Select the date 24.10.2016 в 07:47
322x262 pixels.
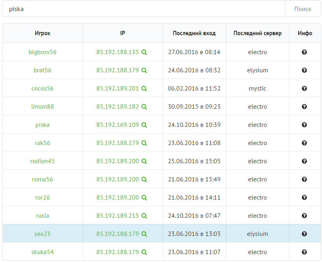tap(194, 216)
